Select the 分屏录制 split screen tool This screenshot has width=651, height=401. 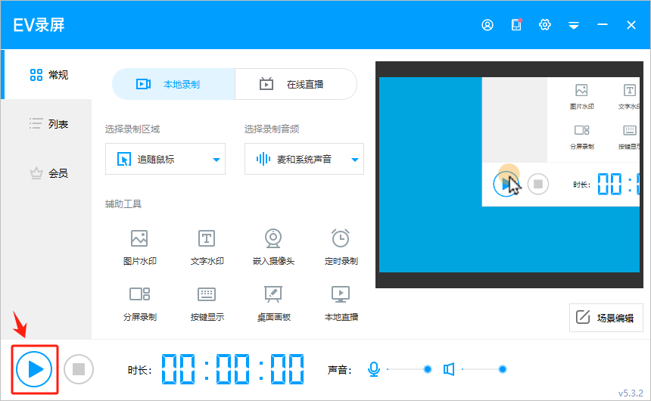coord(139,301)
